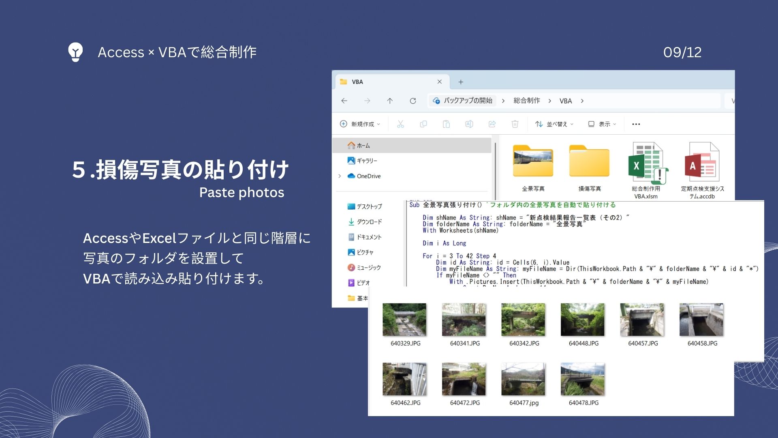Click 'For i = 3 To 42 Step 4' line
778x438 pixels.
coord(460,256)
